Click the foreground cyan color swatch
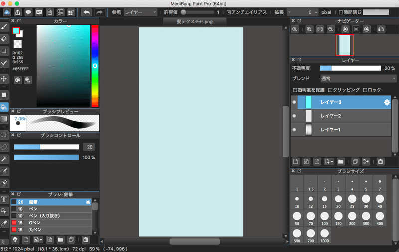The image size is (399, 252). point(16,31)
